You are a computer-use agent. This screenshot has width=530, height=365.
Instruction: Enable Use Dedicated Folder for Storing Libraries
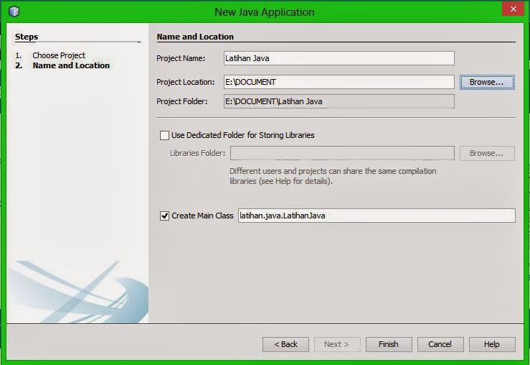164,135
